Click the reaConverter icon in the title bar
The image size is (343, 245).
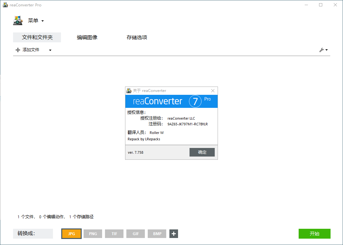[5, 5]
